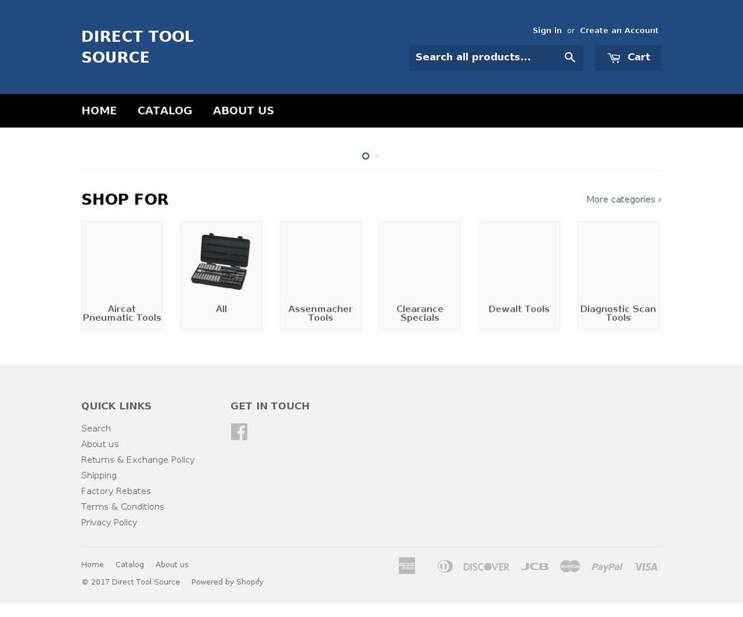The height and width of the screenshot is (617, 743).
Task: Open More categories
Action: [x=623, y=199]
